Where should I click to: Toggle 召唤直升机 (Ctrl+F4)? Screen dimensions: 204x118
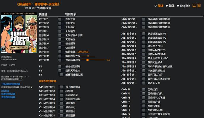pyautogui.click(x=144, y=102)
